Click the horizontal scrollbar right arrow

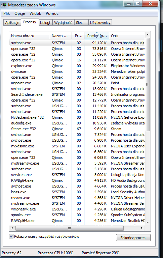[x=142, y=228]
